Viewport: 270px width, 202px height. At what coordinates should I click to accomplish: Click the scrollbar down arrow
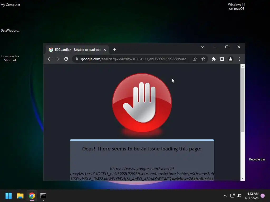(243, 179)
